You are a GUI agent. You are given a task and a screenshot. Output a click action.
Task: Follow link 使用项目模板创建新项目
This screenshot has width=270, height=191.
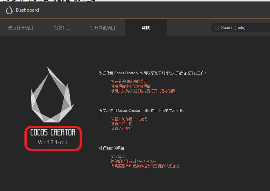(x=131, y=86)
